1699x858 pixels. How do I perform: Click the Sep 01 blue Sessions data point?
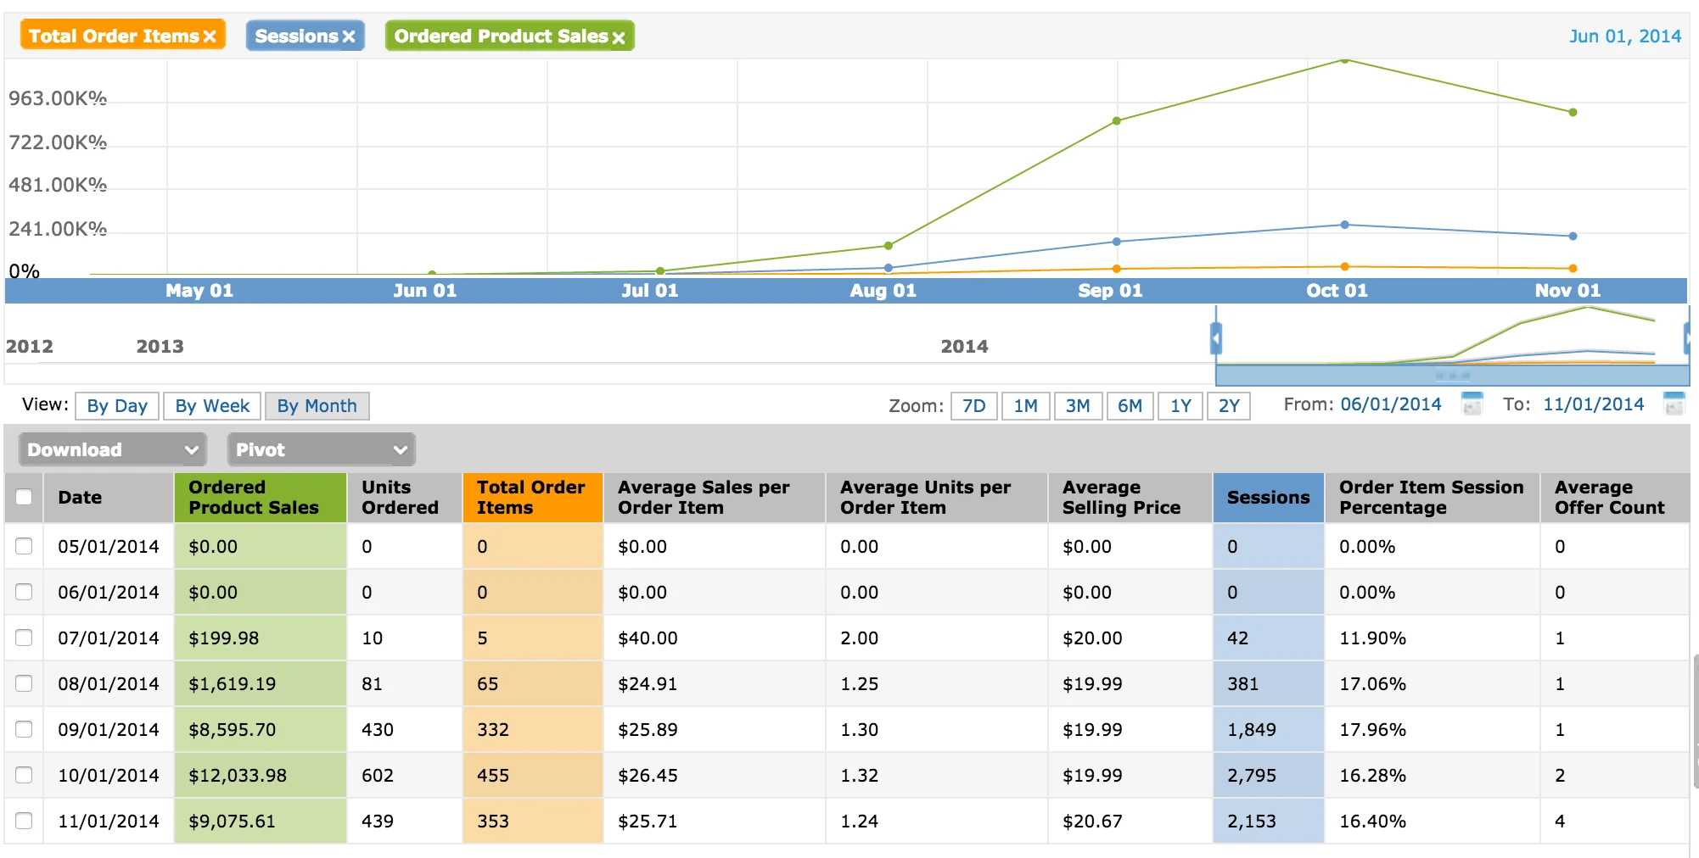[1116, 242]
